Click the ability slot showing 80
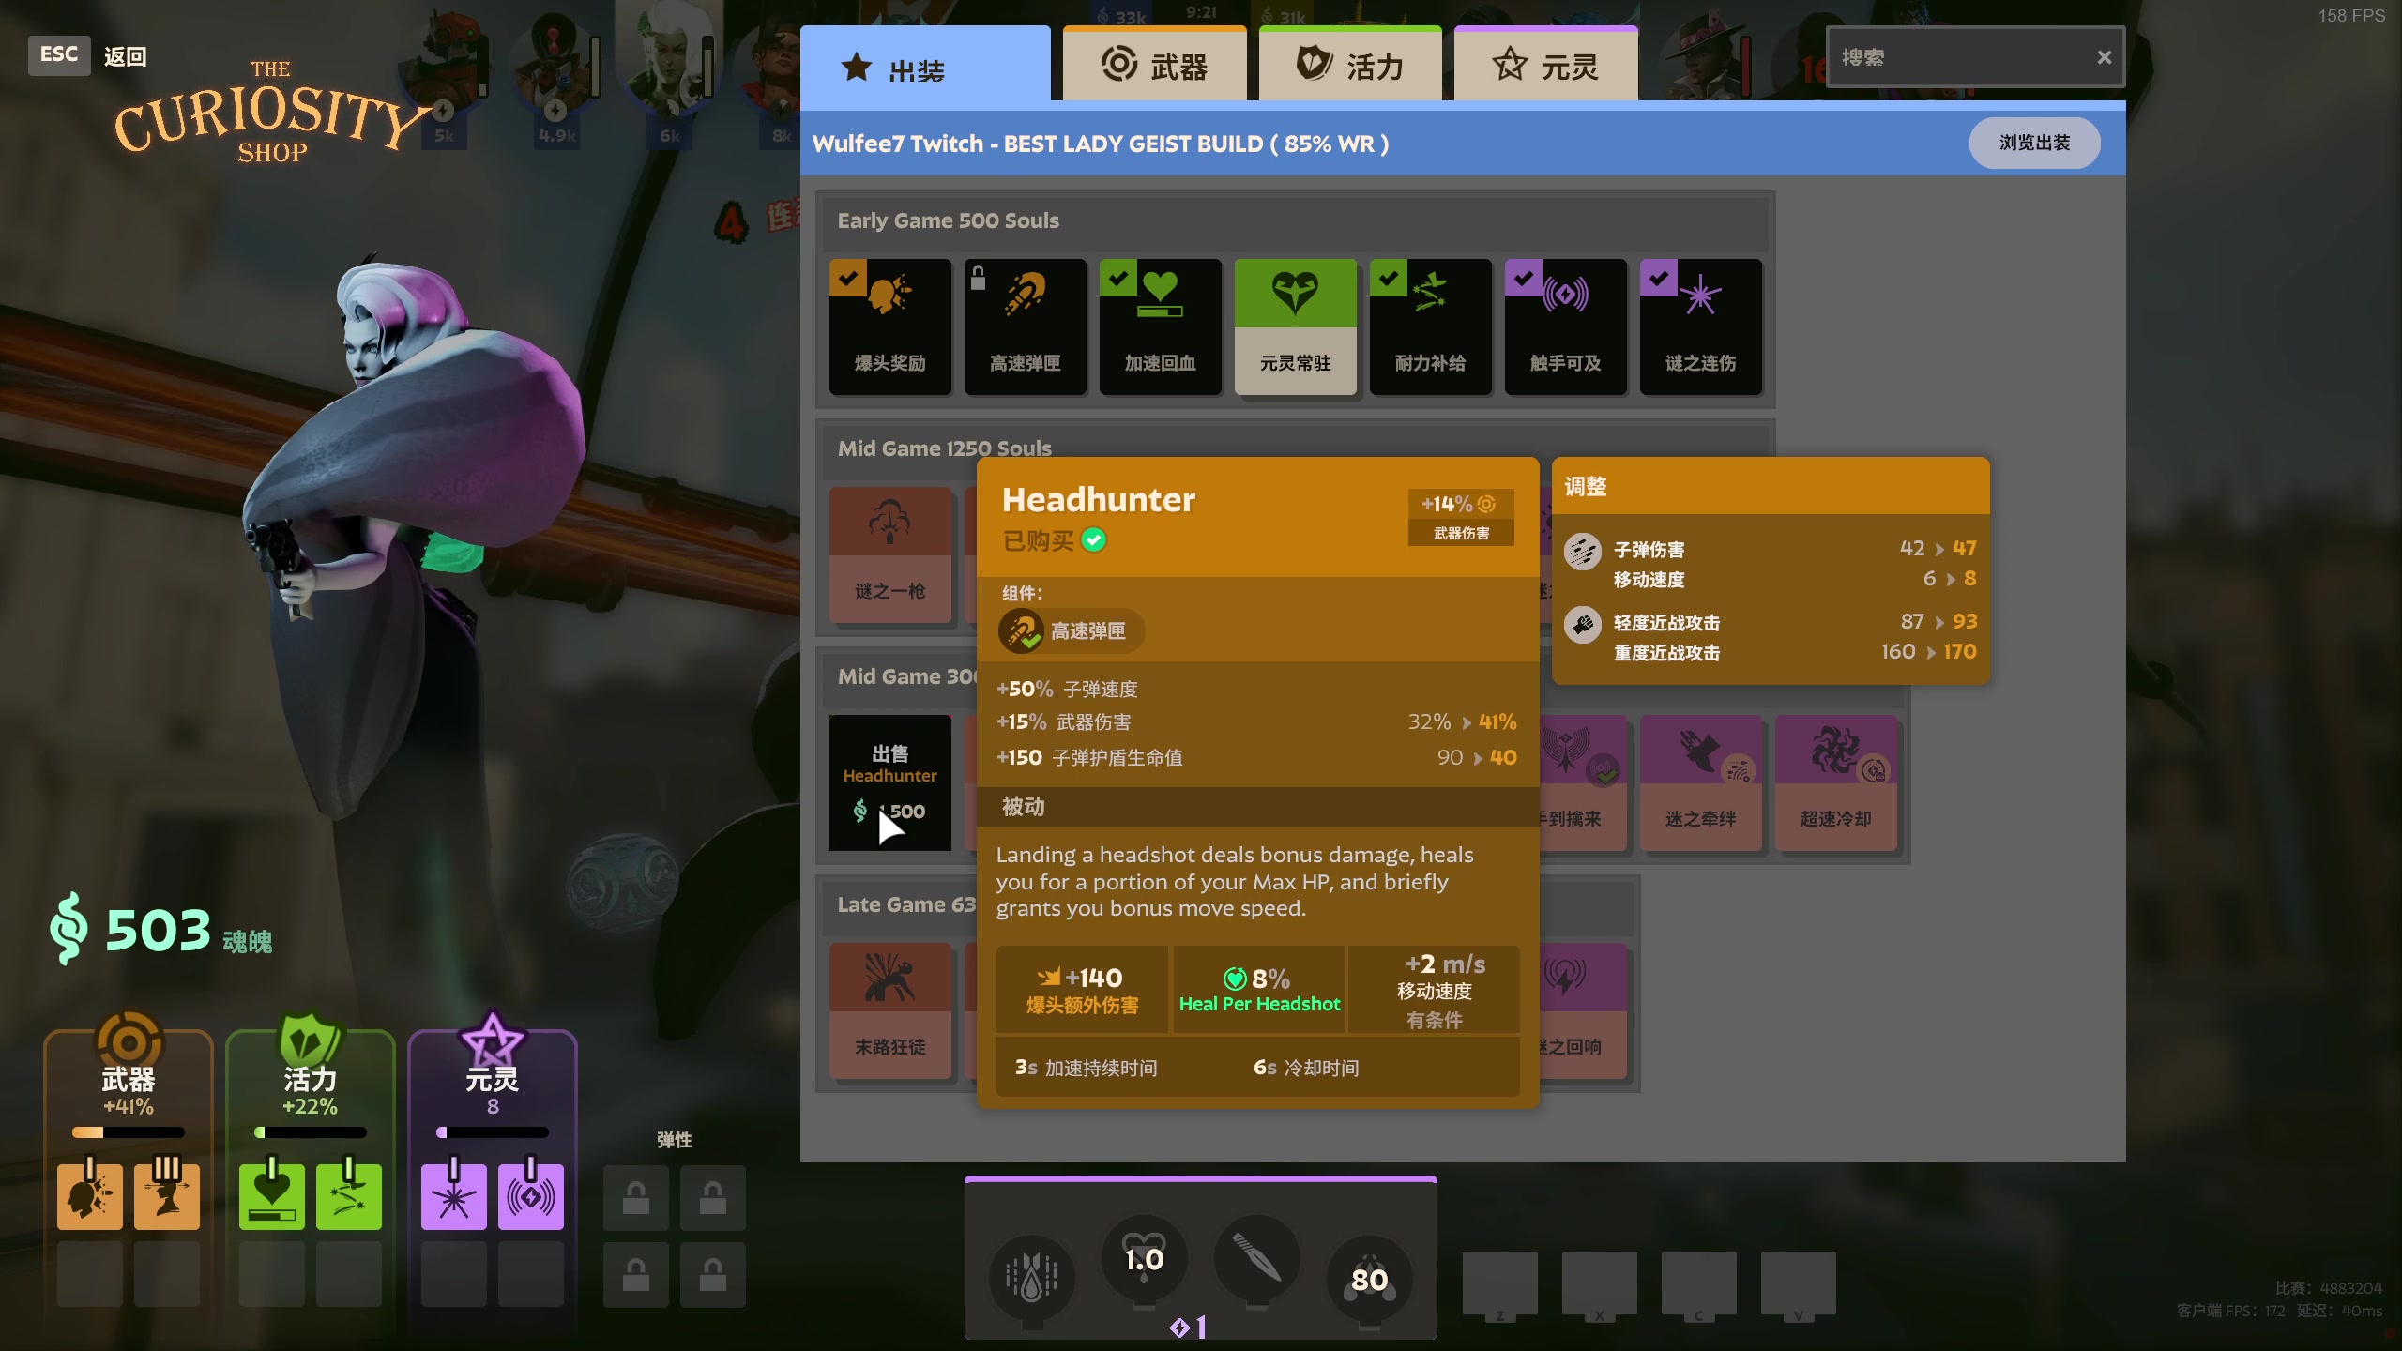2402x1351 pixels. click(x=1369, y=1278)
